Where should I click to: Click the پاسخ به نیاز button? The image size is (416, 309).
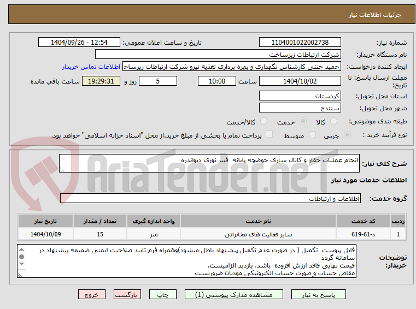(x=318, y=294)
